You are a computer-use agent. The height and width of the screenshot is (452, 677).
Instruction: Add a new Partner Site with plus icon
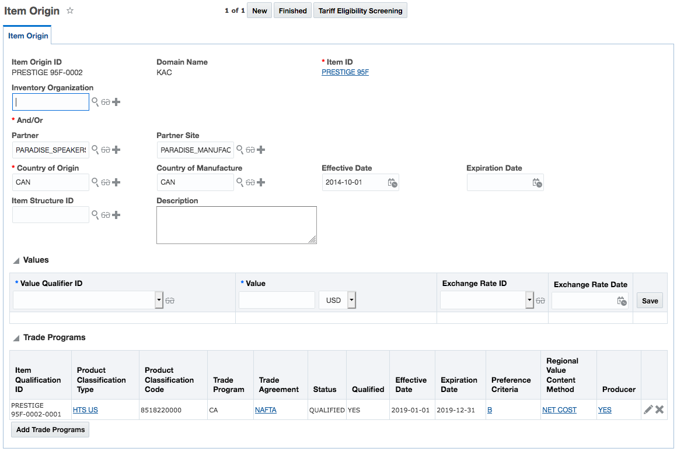click(x=261, y=150)
